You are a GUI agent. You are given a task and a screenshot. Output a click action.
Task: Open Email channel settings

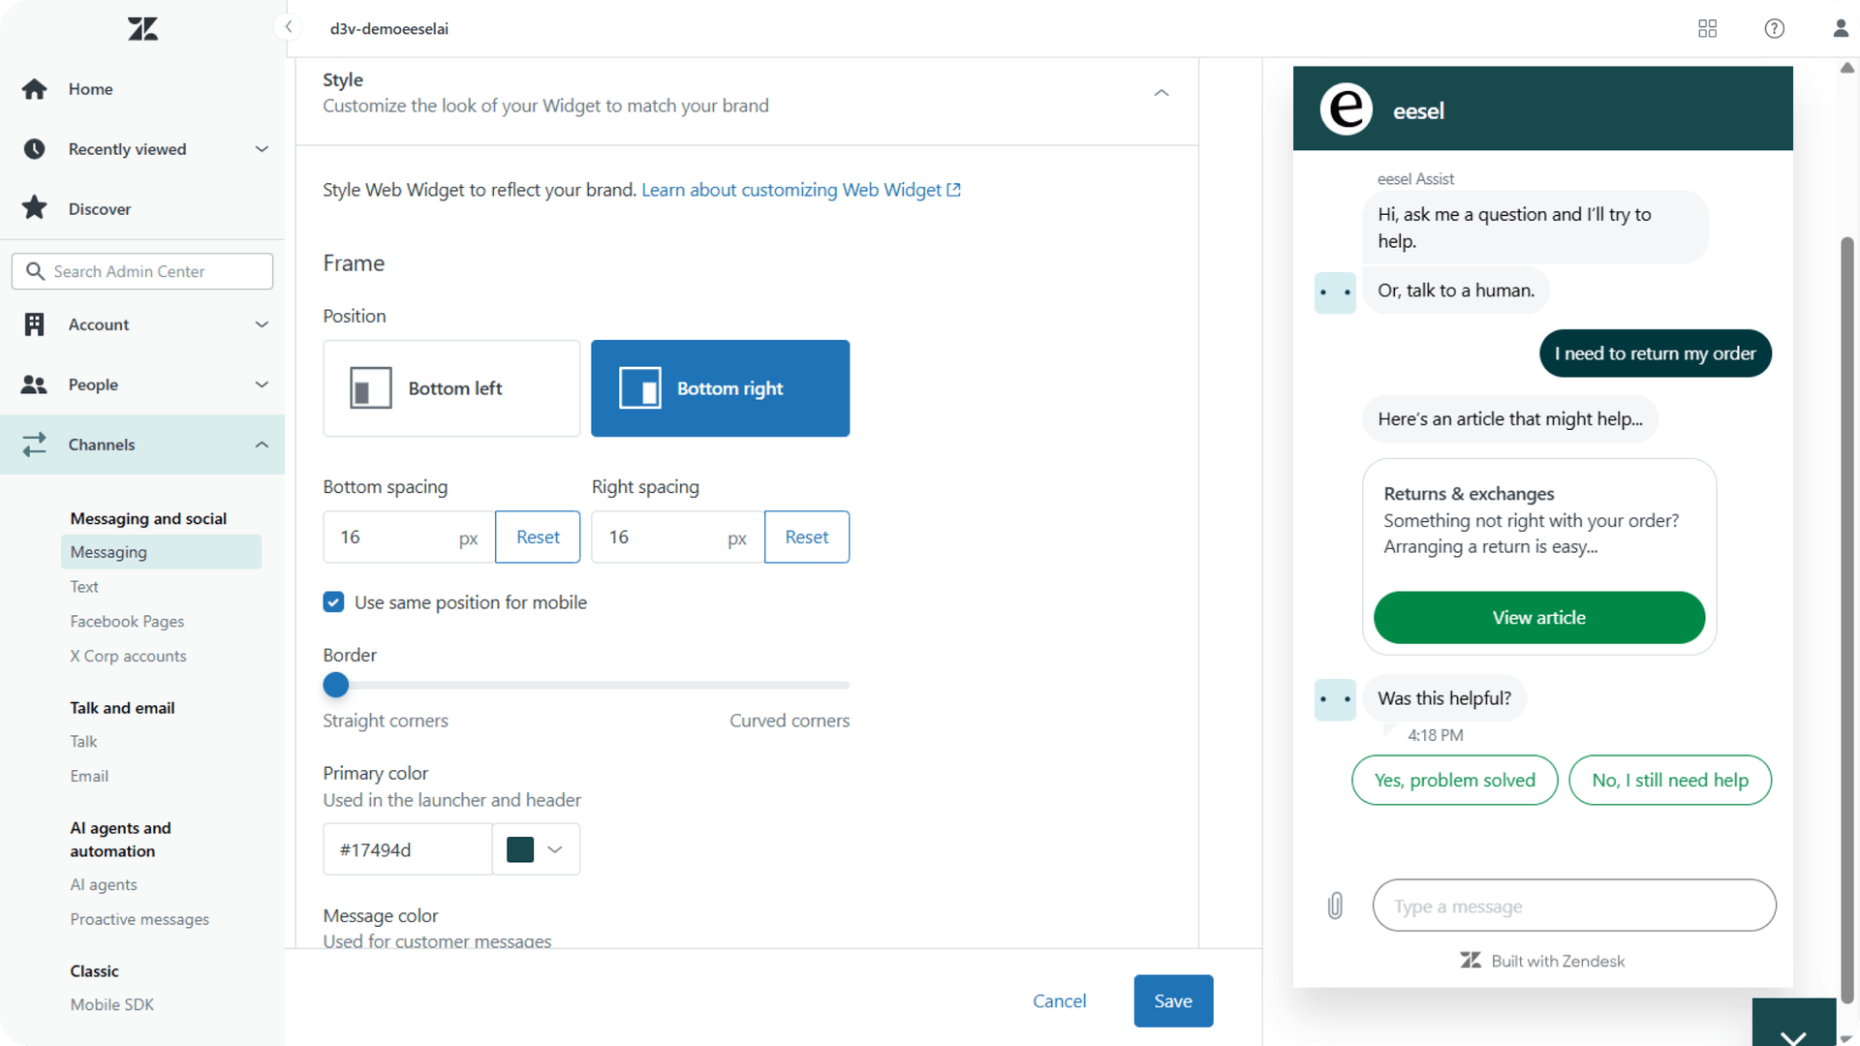tap(89, 776)
